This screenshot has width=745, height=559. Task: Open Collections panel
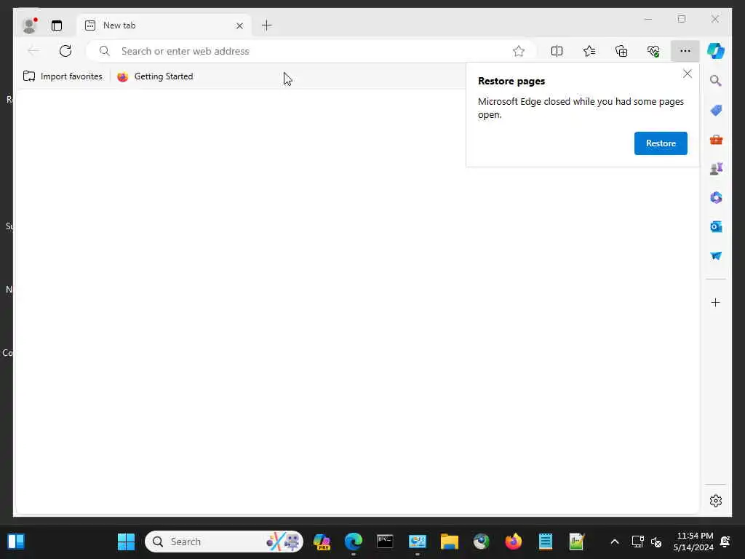tap(621, 51)
